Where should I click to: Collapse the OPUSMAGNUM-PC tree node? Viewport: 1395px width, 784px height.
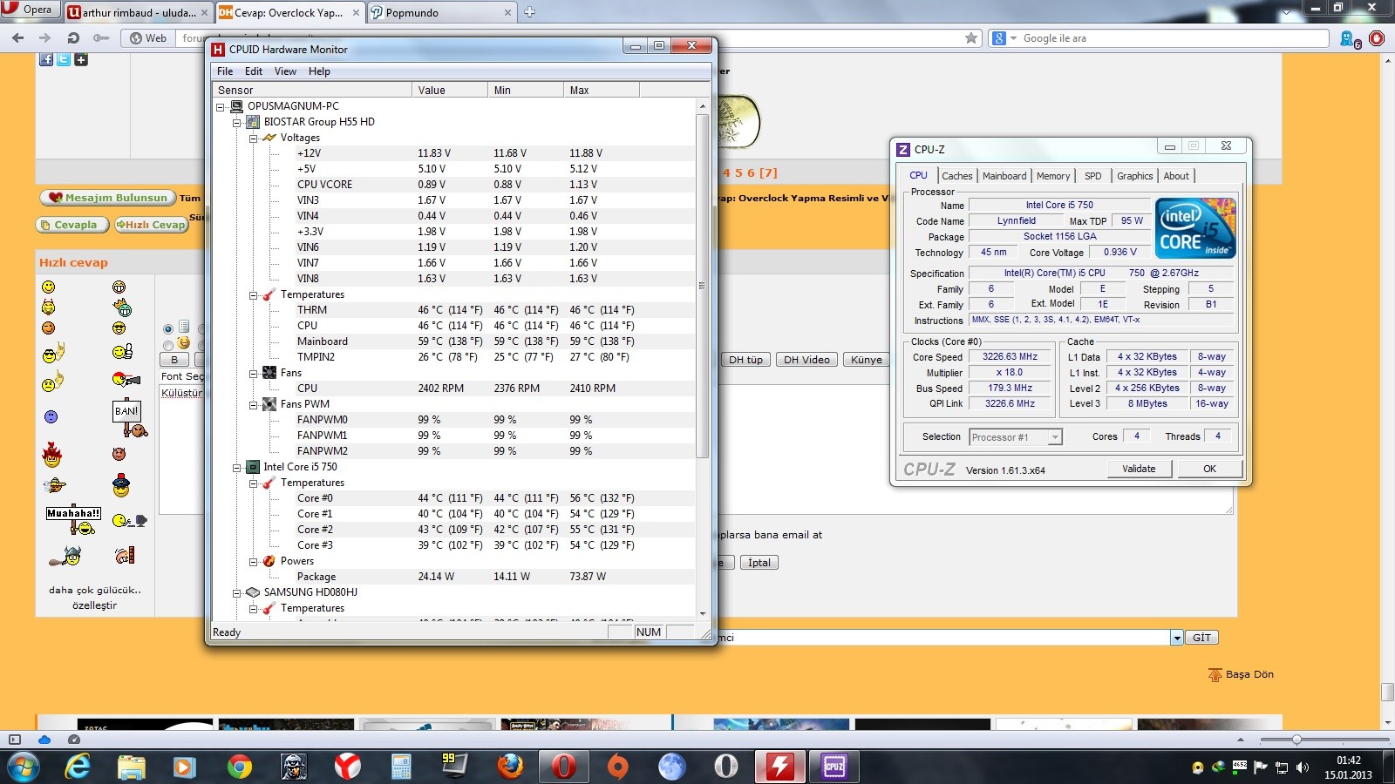point(221,107)
